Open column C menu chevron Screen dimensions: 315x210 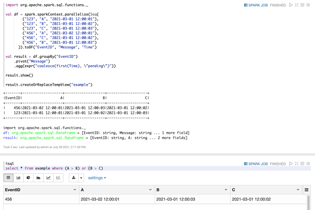pyautogui.click(x=298, y=190)
